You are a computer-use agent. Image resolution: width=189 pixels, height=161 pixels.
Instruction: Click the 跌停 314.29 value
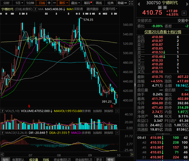[x=183, y=108]
